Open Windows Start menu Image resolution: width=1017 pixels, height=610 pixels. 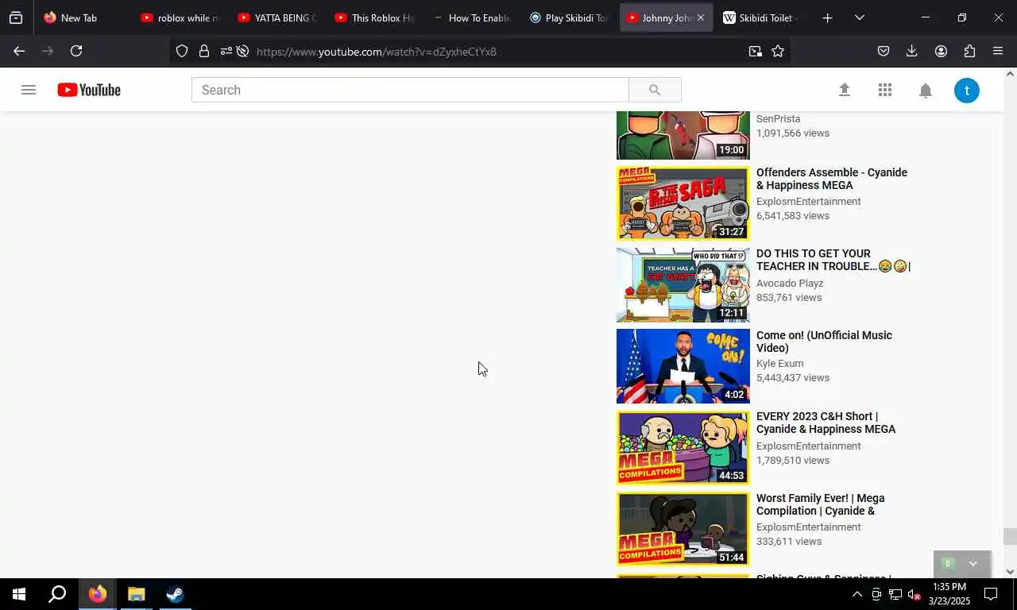19,594
